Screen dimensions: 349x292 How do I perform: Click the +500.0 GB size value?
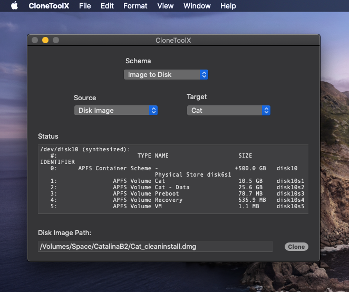[x=250, y=168]
